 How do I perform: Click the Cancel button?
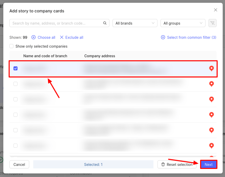[x=19, y=165]
